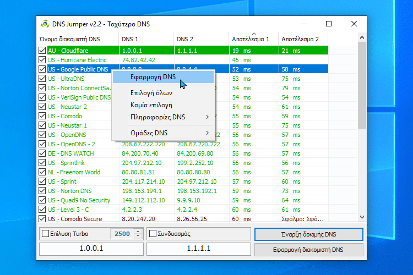This screenshot has width=413, height=275.
Task: Enable the Επίλυση Turbo checkbox
Action: coord(45,233)
